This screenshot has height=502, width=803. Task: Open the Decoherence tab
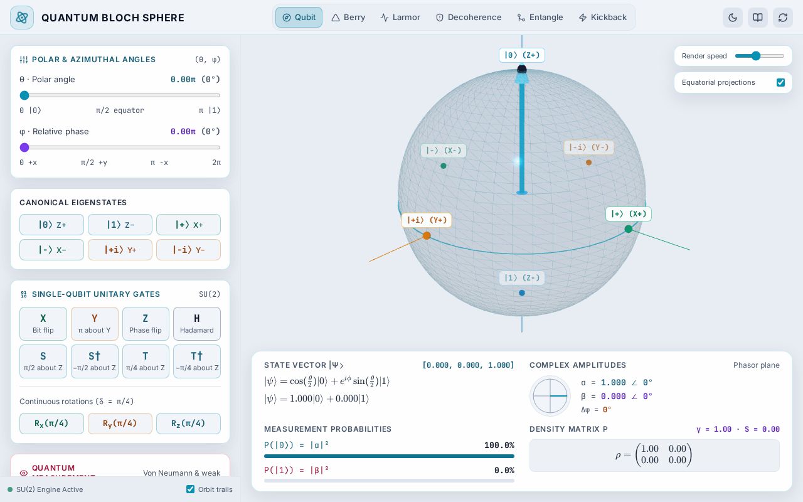pos(469,18)
